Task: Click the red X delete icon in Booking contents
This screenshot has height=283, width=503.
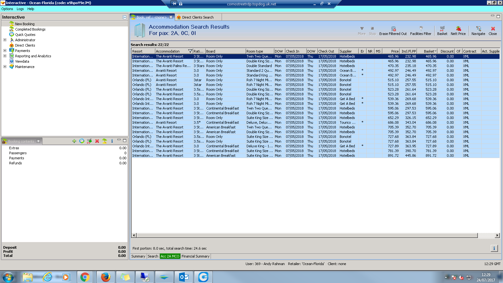Action: coord(97,141)
